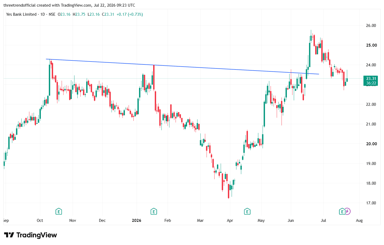Click the October earnings E marker

(59, 212)
